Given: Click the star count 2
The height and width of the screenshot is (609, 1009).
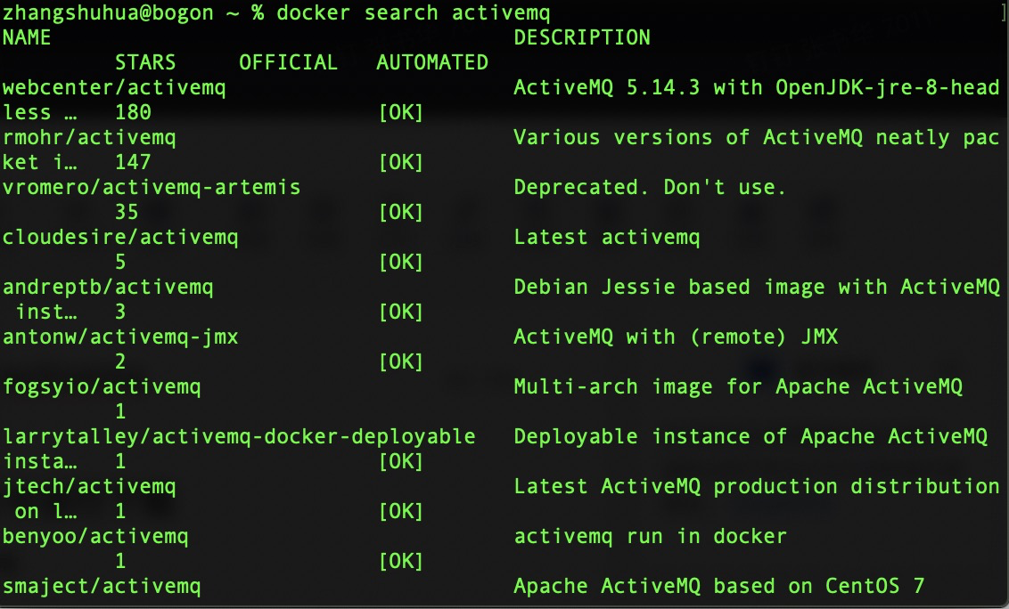Looking at the screenshot, I should [x=120, y=361].
